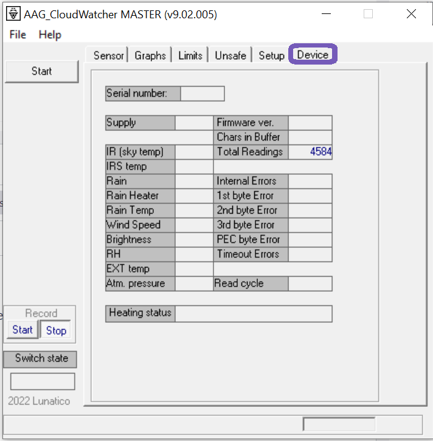Click the Chars in Buffer label

pos(251,138)
